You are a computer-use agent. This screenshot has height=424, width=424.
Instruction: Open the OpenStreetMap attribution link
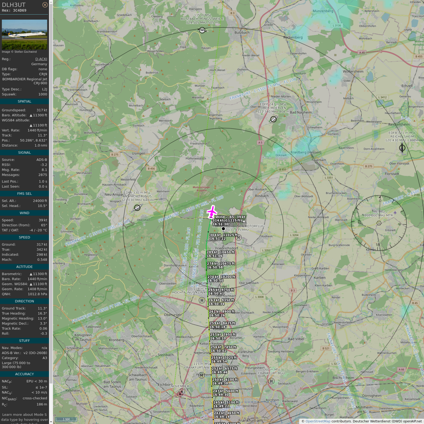[x=318, y=421]
